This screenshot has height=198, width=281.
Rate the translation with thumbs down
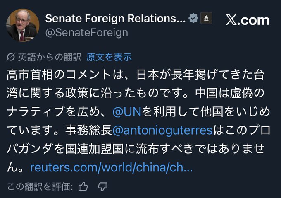(103, 187)
